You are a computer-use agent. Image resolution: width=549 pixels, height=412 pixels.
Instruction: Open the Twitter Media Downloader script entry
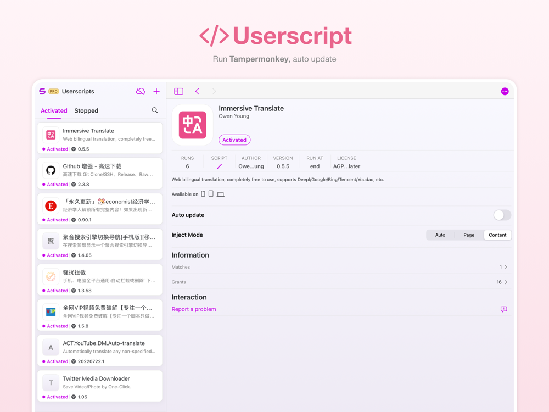coord(100,386)
